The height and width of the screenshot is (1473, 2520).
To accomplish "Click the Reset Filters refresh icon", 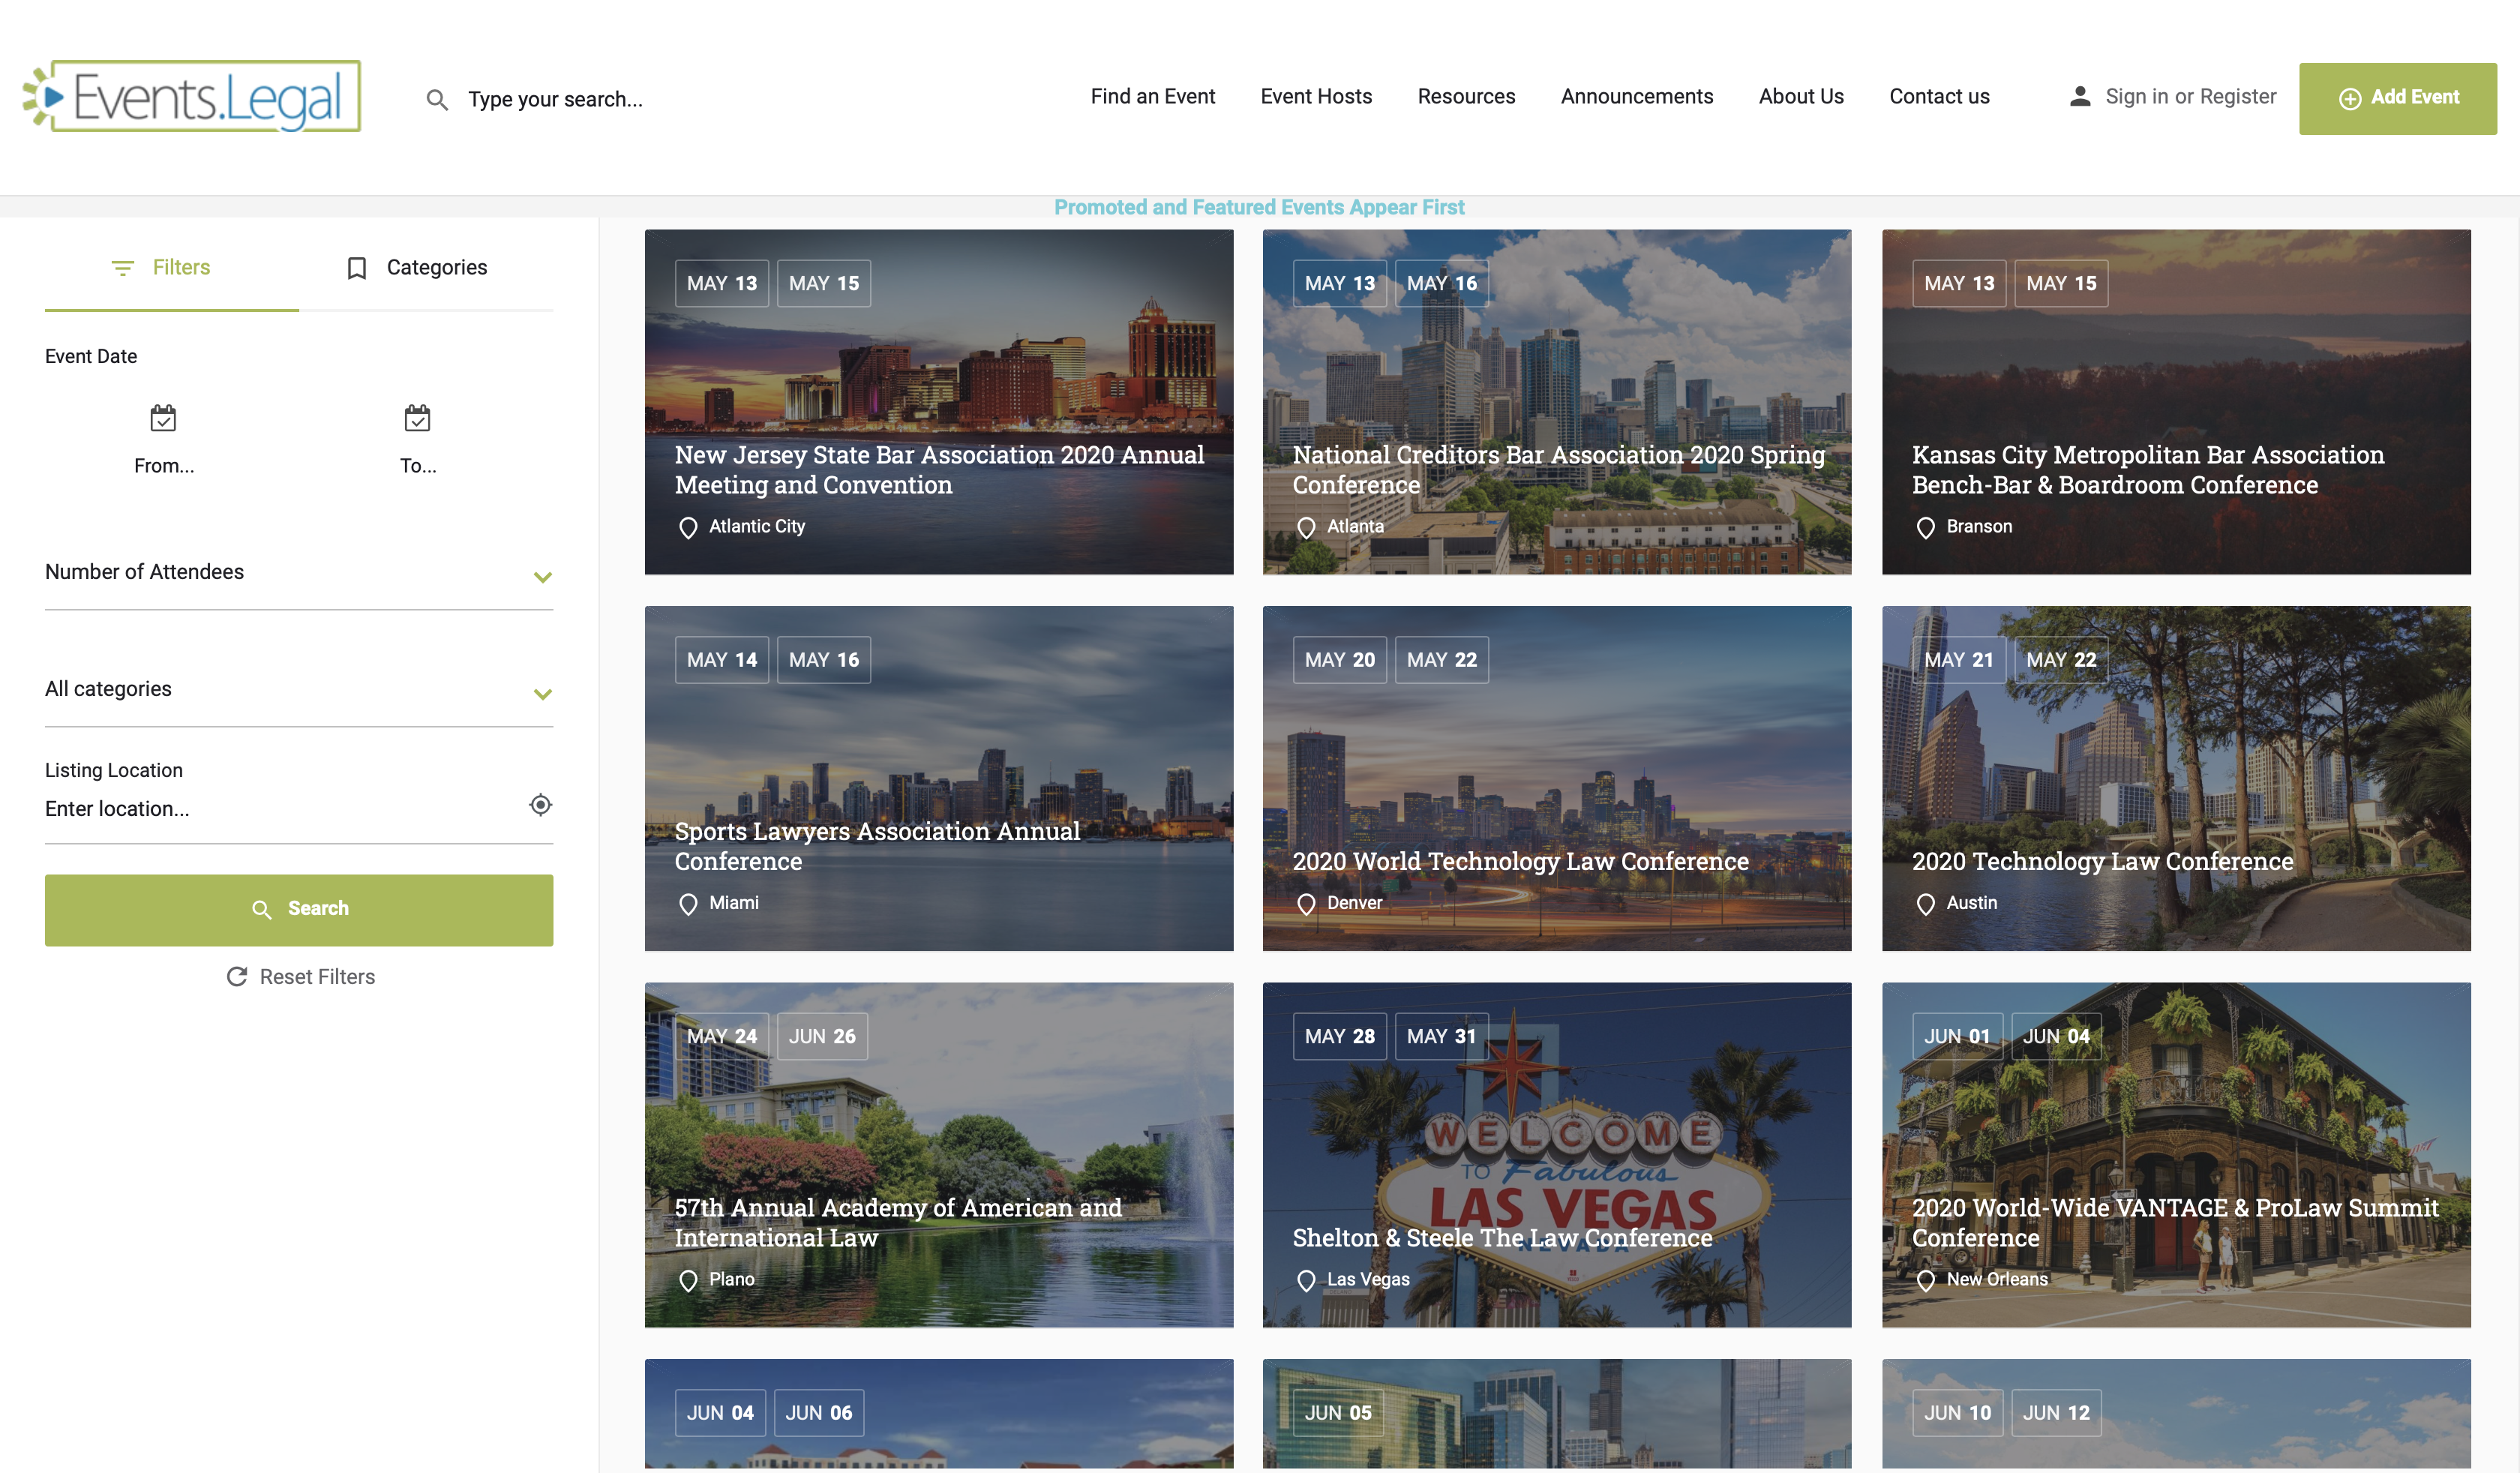I will click(237, 976).
